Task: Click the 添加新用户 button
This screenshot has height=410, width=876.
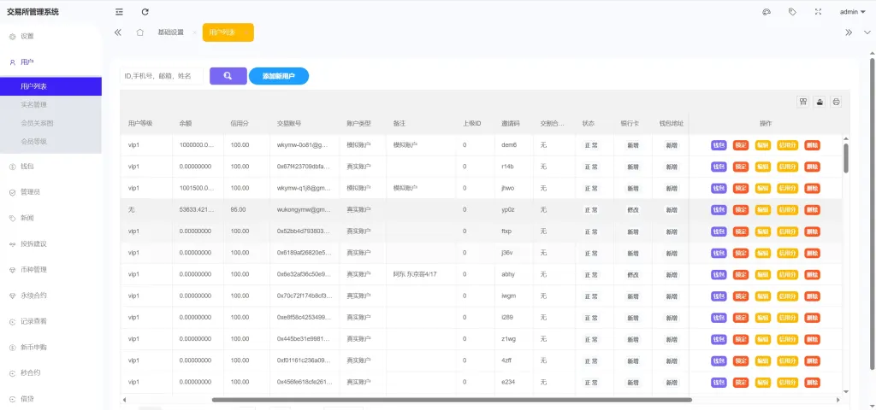Action: pos(279,76)
